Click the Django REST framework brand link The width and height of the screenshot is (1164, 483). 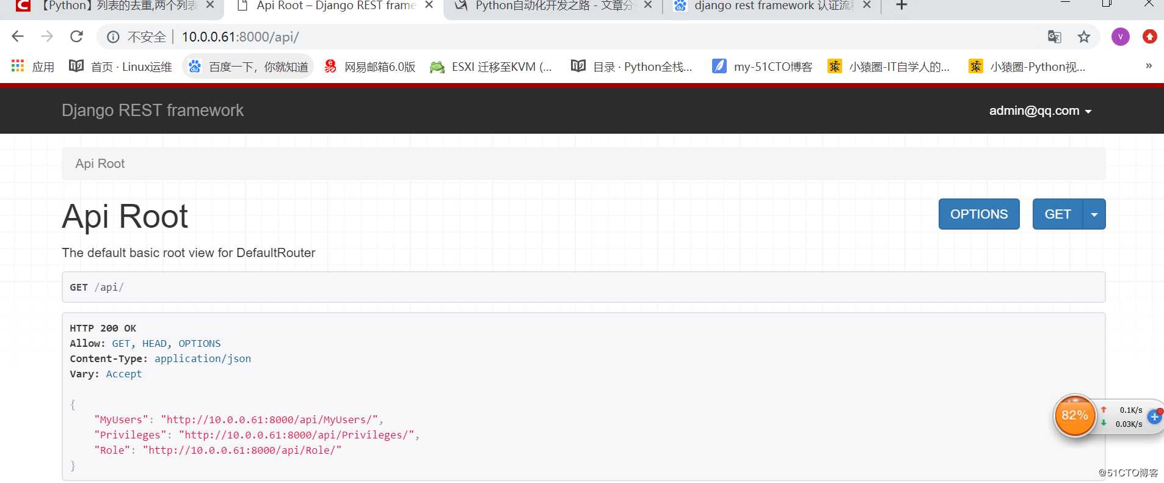coord(153,111)
